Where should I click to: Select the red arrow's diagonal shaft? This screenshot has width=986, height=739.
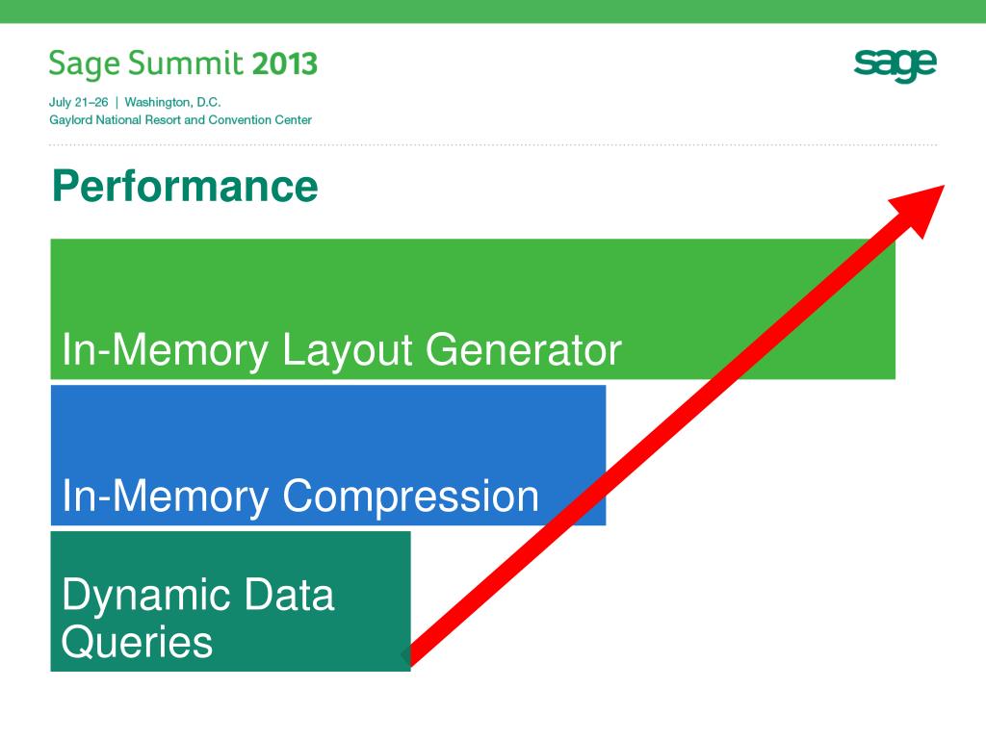(x=661, y=440)
